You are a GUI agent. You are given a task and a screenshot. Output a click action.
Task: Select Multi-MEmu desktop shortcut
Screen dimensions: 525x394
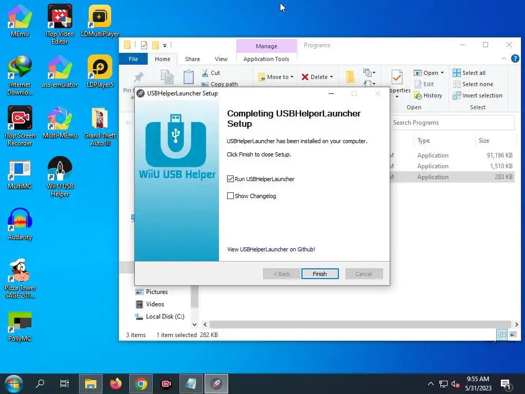coord(59,122)
